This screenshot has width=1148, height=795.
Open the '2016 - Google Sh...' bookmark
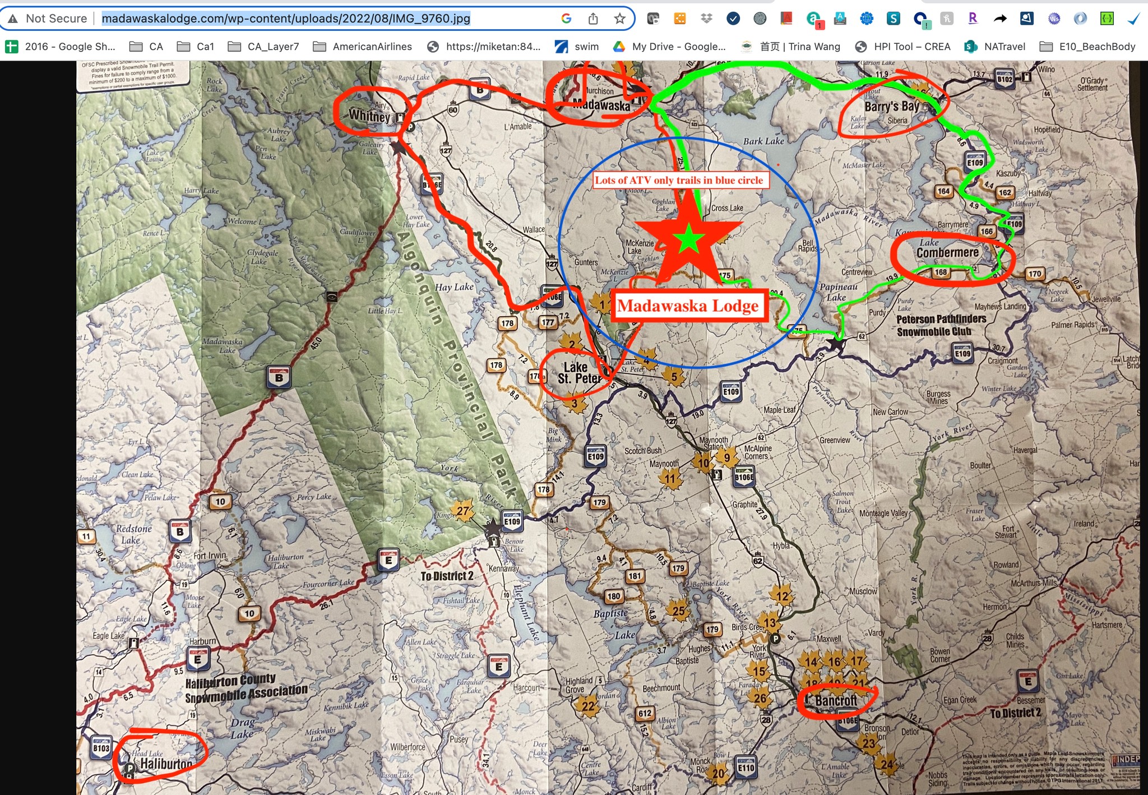pyautogui.click(x=60, y=47)
